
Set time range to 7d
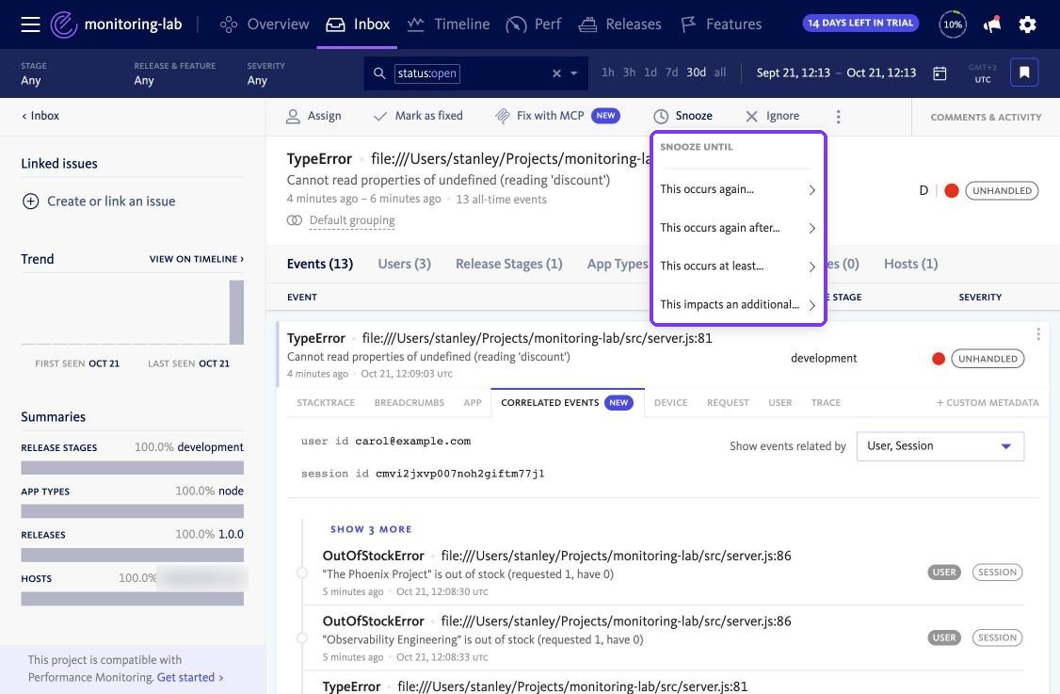tap(671, 73)
